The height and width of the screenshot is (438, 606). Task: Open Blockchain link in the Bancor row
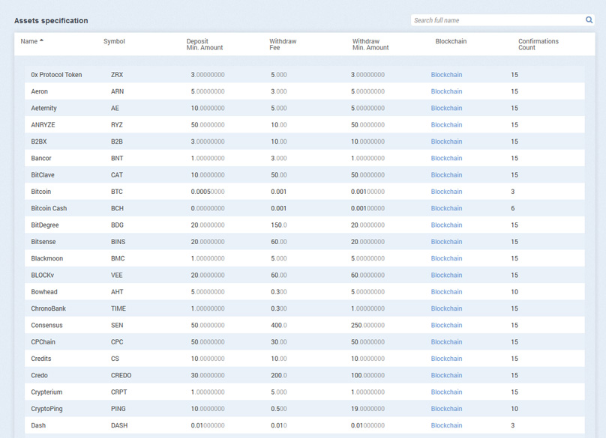pyautogui.click(x=446, y=158)
